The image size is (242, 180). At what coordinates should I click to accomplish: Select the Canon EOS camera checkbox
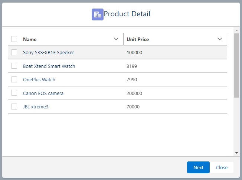14,93
